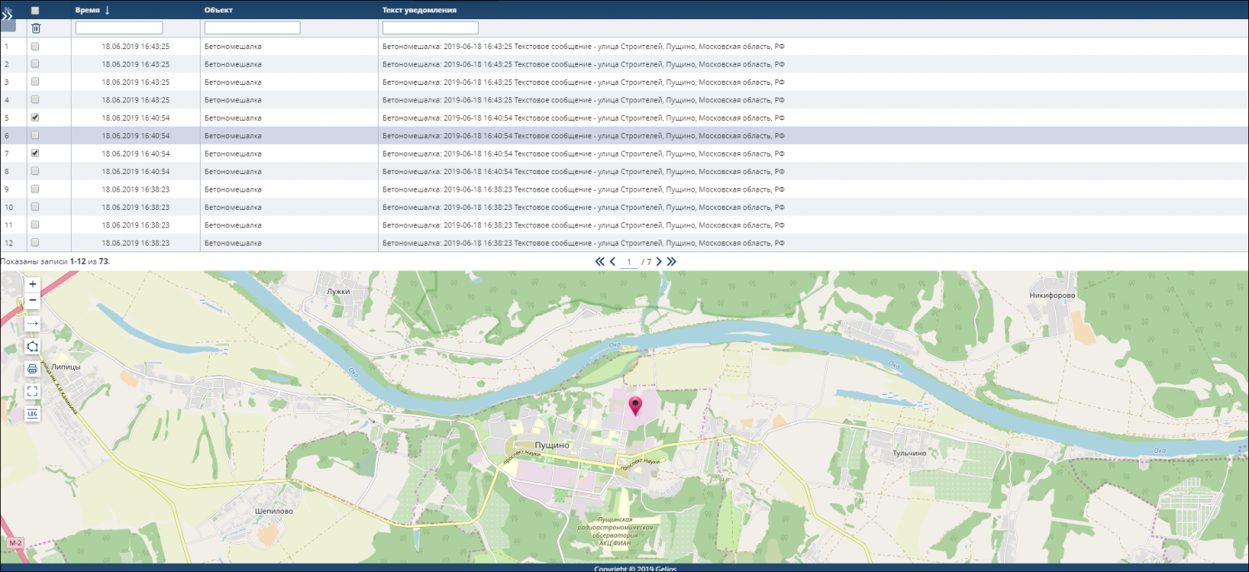This screenshot has width=1249, height=572.
Task: Focus the Время filter input field
Action: (119, 28)
